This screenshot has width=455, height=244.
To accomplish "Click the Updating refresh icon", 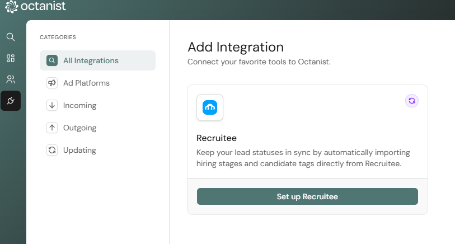I will pos(52,150).
